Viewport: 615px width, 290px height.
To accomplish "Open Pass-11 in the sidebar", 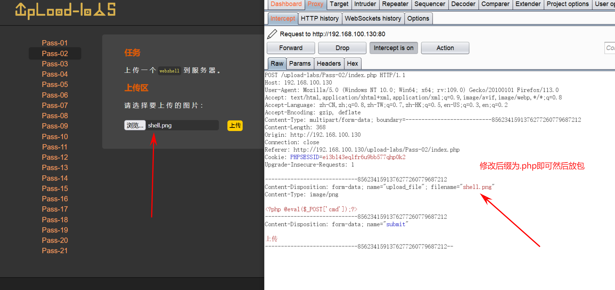I will (55, 147).
